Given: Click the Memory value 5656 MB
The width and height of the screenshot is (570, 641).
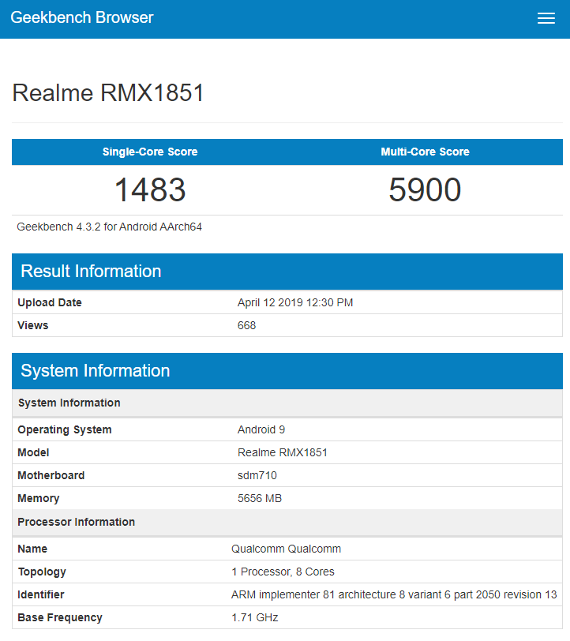Looking at the screenshot, I should pyautogui.click(x=259, y=498).
